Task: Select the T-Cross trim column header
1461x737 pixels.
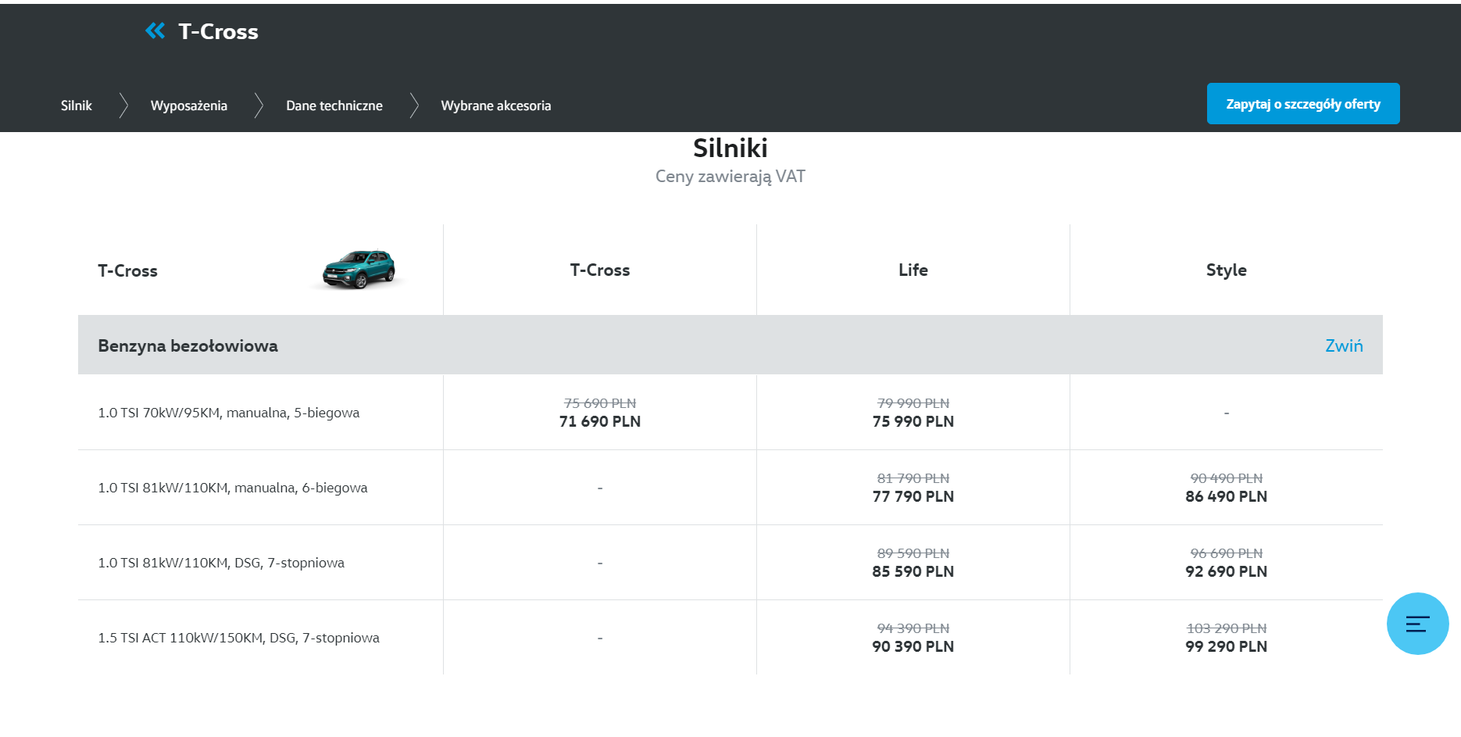Action: 600,270
